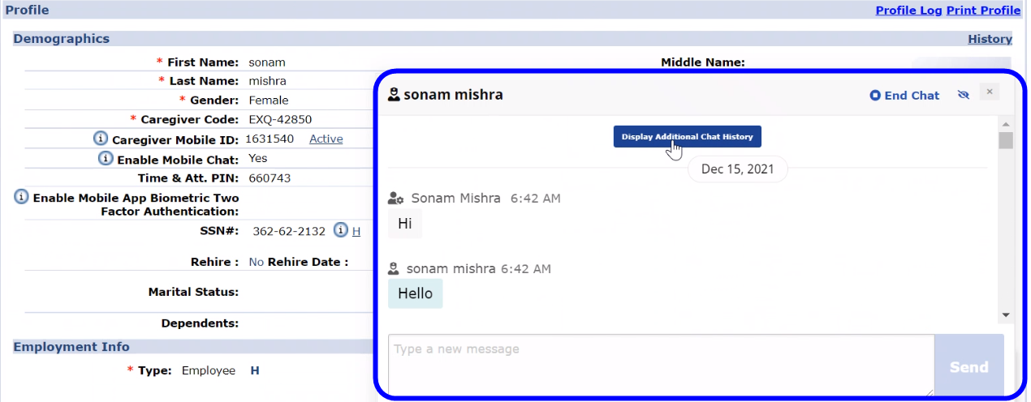Click the First Name value sonam
The image size is (1031, 402).
(x=267, y=62)
